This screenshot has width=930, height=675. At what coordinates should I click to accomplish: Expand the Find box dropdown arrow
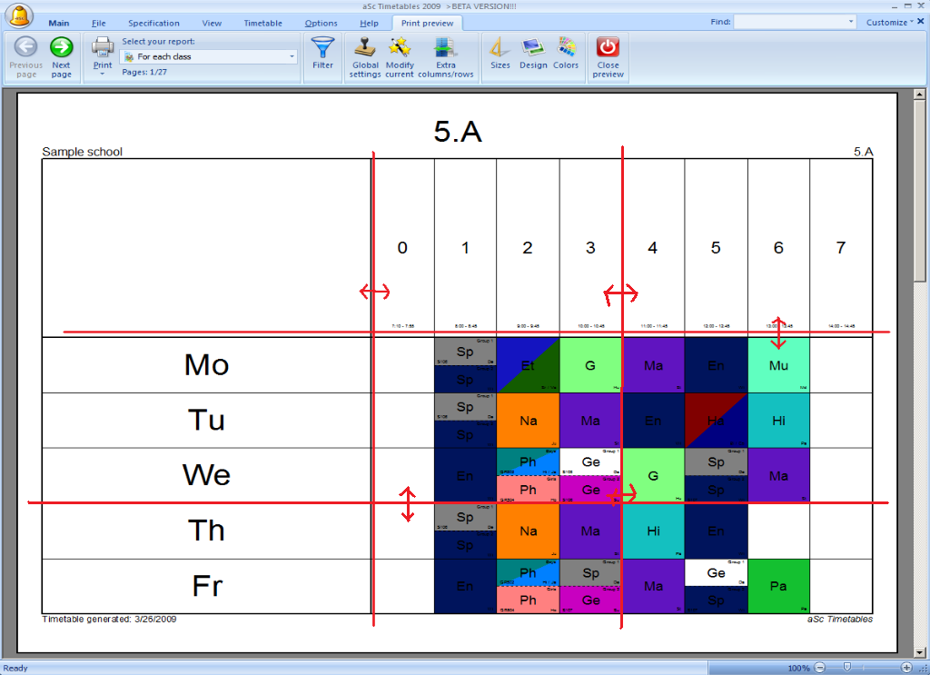pyautogui.click(x=850, y=22)
